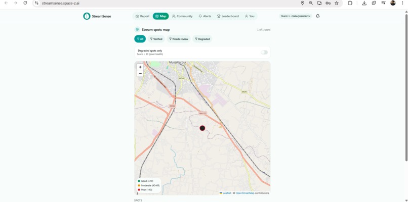Click the Poor (<40) legend entry
408x202 pixels.
[x=145, y=190]
